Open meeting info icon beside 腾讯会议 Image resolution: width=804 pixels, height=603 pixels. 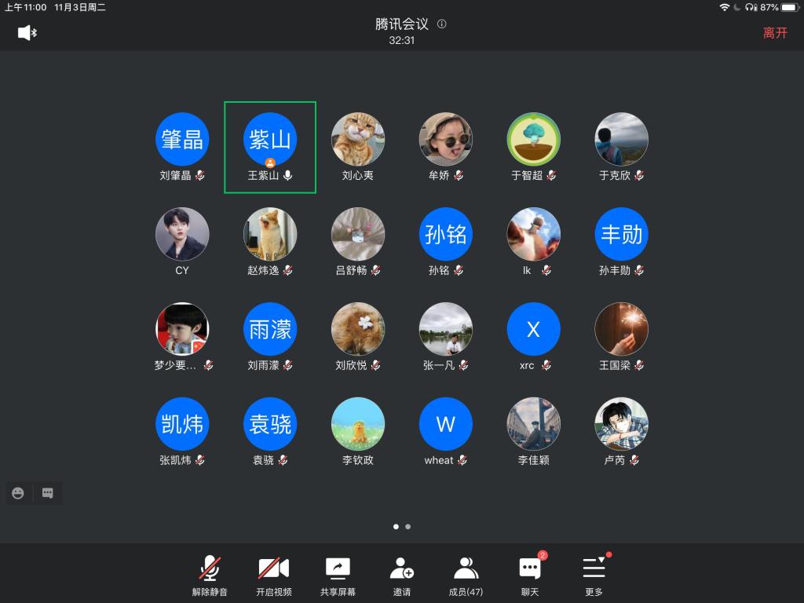click(x=441, y=24)
